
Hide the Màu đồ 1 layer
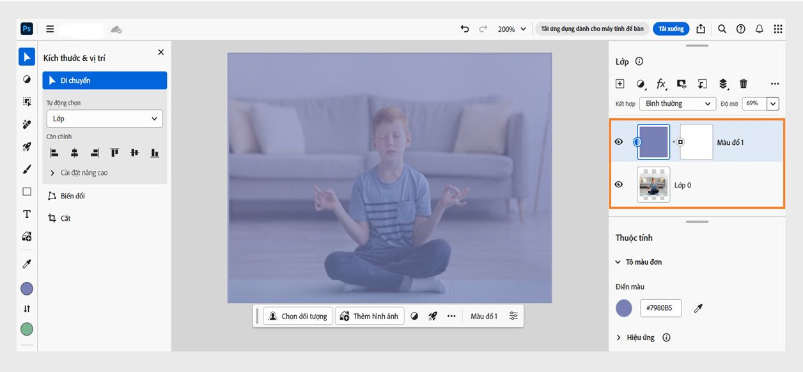(x=619, y=142)
